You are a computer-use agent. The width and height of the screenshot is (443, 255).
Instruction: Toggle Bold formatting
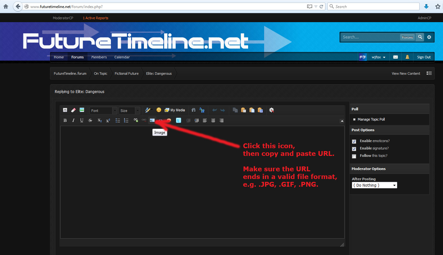coord(65,120)
